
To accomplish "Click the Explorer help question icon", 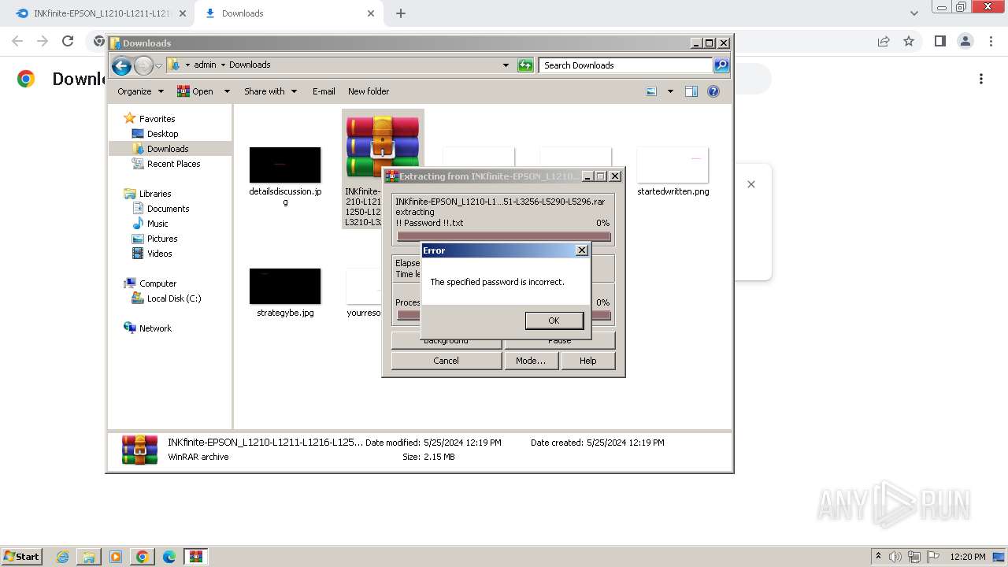I will [x=713, y=91].
